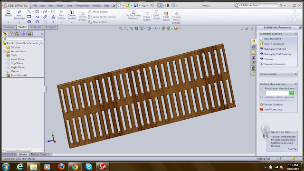
Task: Expand the Boss-Extrude1 tree node
Action: click(4, 76)
